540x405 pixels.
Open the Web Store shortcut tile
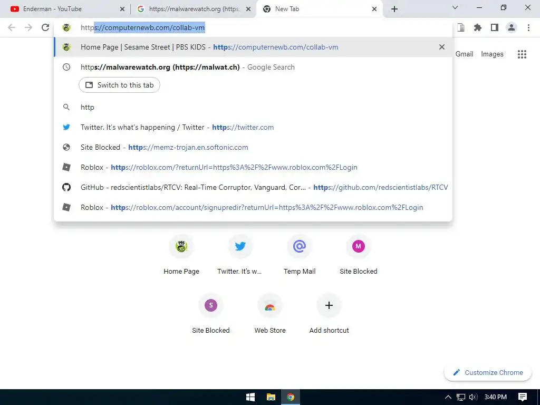tap(270, 313)
